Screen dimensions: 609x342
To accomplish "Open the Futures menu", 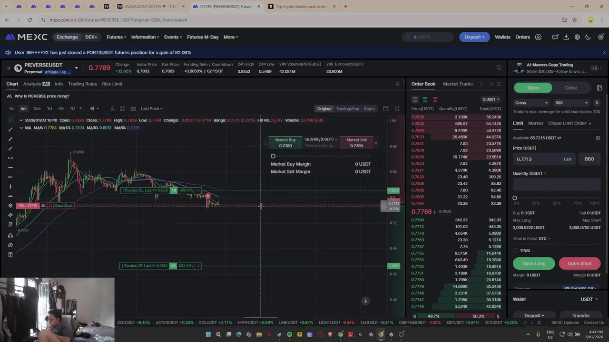I will pos(116,37).
